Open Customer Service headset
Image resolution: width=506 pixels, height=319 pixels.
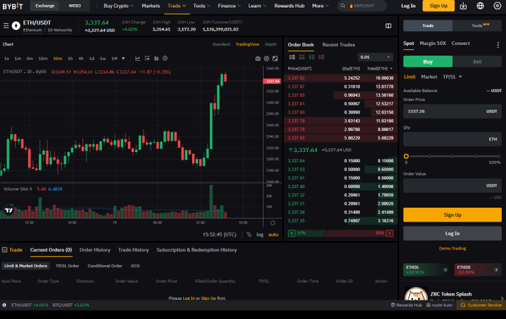pos(481,305)
